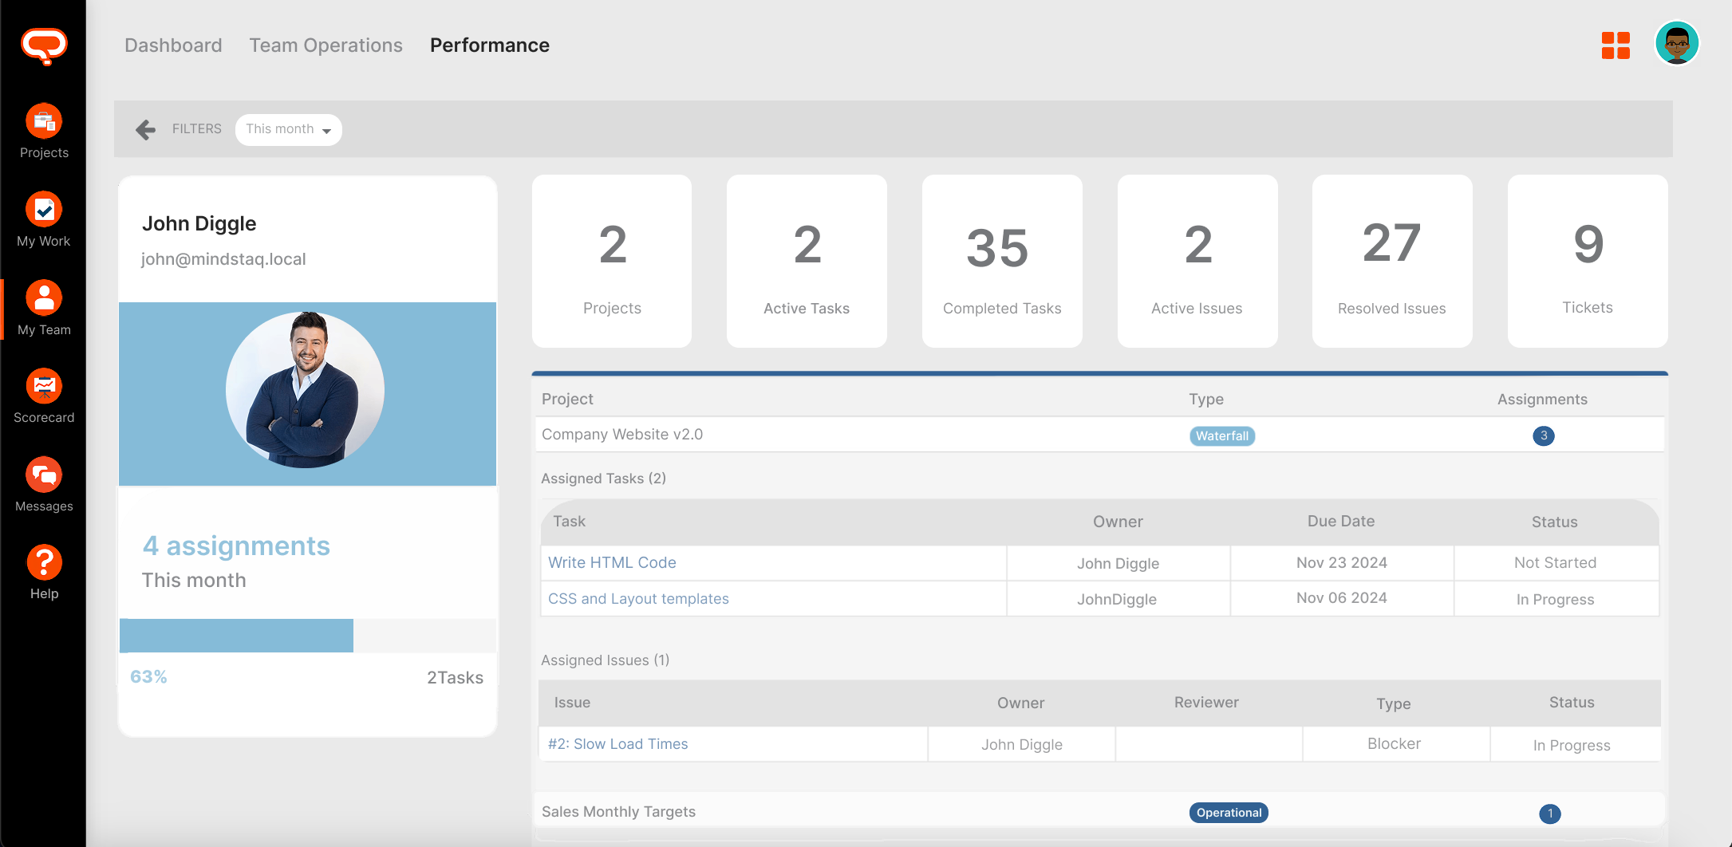Image resolution: width=1732 pixels, height=847 pixels.
Task: Expand the Company Website v2.0 project row
Action: pos(622,434)
